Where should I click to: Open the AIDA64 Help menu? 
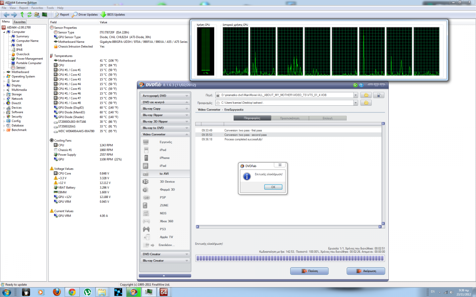(x=60, y=8)
